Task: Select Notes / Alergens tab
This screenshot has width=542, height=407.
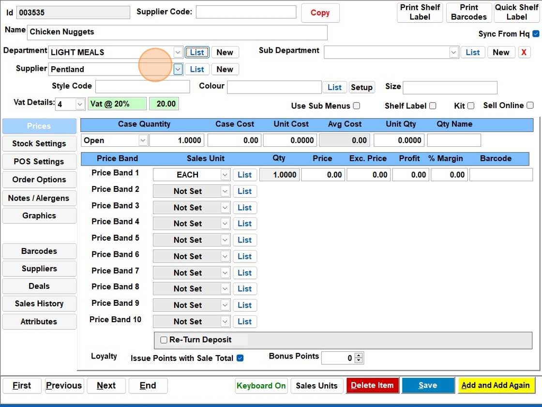Action: tap(39, 198)
